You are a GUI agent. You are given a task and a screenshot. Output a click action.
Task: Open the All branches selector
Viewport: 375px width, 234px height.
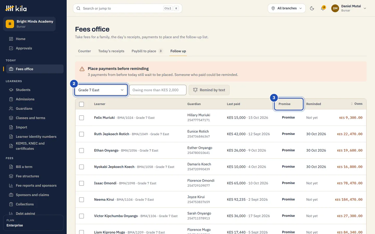[287, 8]
